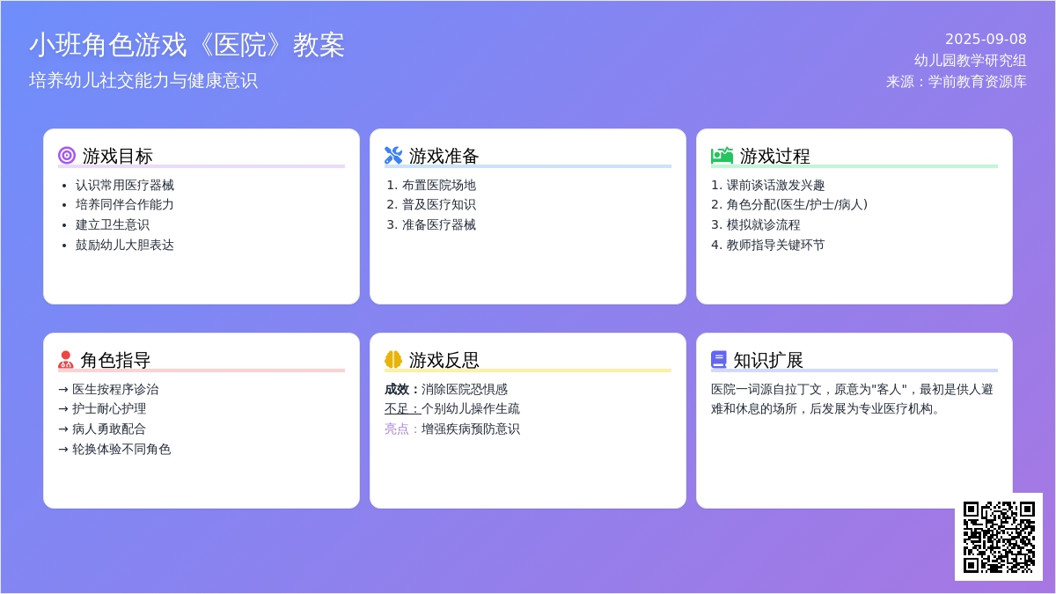1056x594 pixels.
Task: Click the bold 成效： label
Action: [402, 389]
